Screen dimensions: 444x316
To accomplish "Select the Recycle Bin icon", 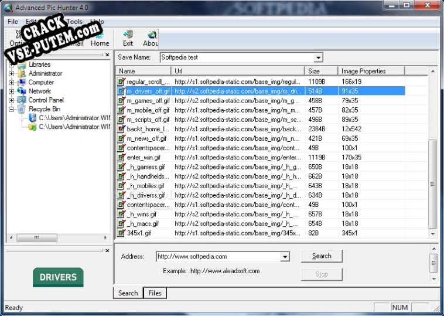I will point(22,109).
